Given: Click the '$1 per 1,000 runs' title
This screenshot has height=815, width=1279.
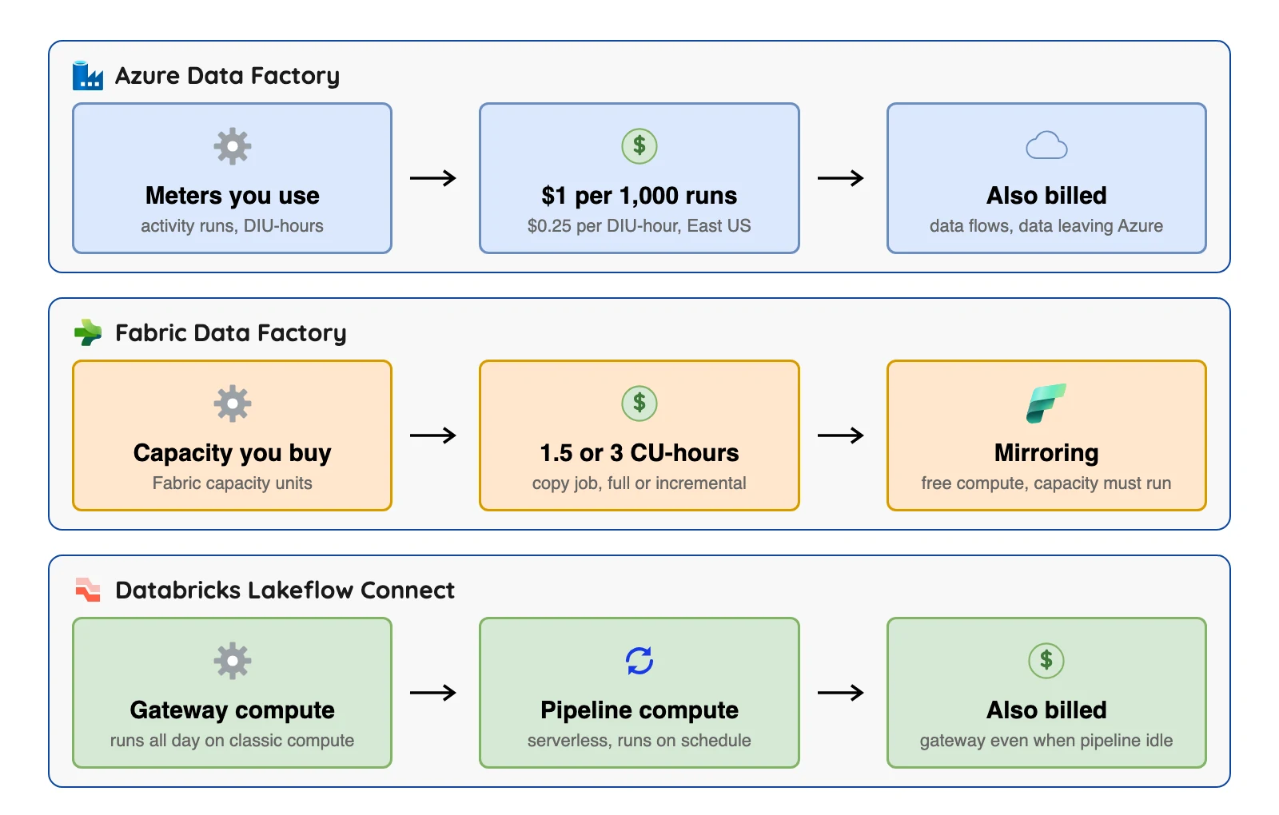Looking at the screenshot, I should (639, 196).
